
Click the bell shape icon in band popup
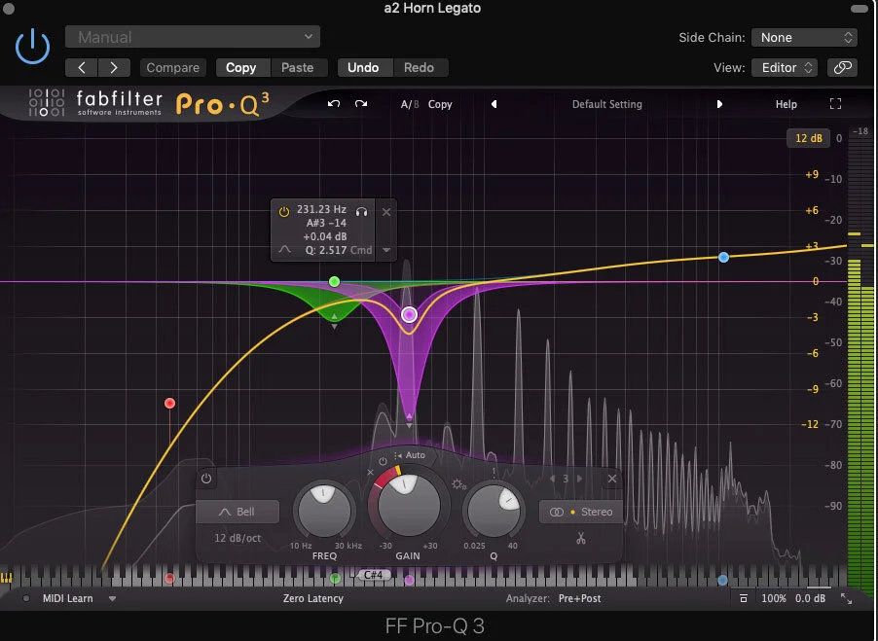(285, 249)
